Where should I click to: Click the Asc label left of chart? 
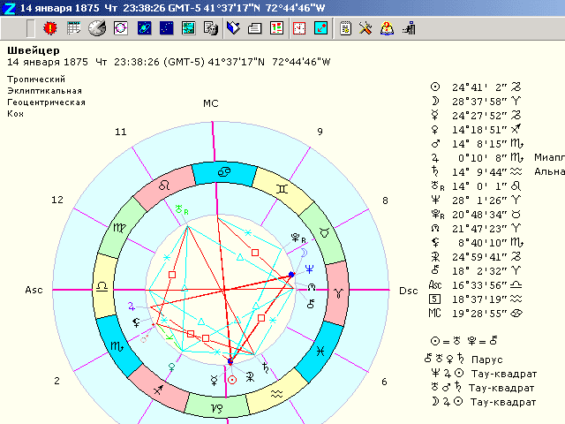tap(34, 290)
